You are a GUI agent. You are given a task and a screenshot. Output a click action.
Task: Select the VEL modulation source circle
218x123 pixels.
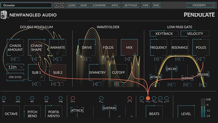(4, 98)
